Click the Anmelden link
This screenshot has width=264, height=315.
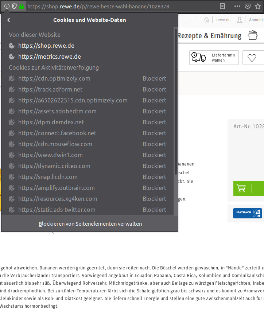(x=257, y=20)
